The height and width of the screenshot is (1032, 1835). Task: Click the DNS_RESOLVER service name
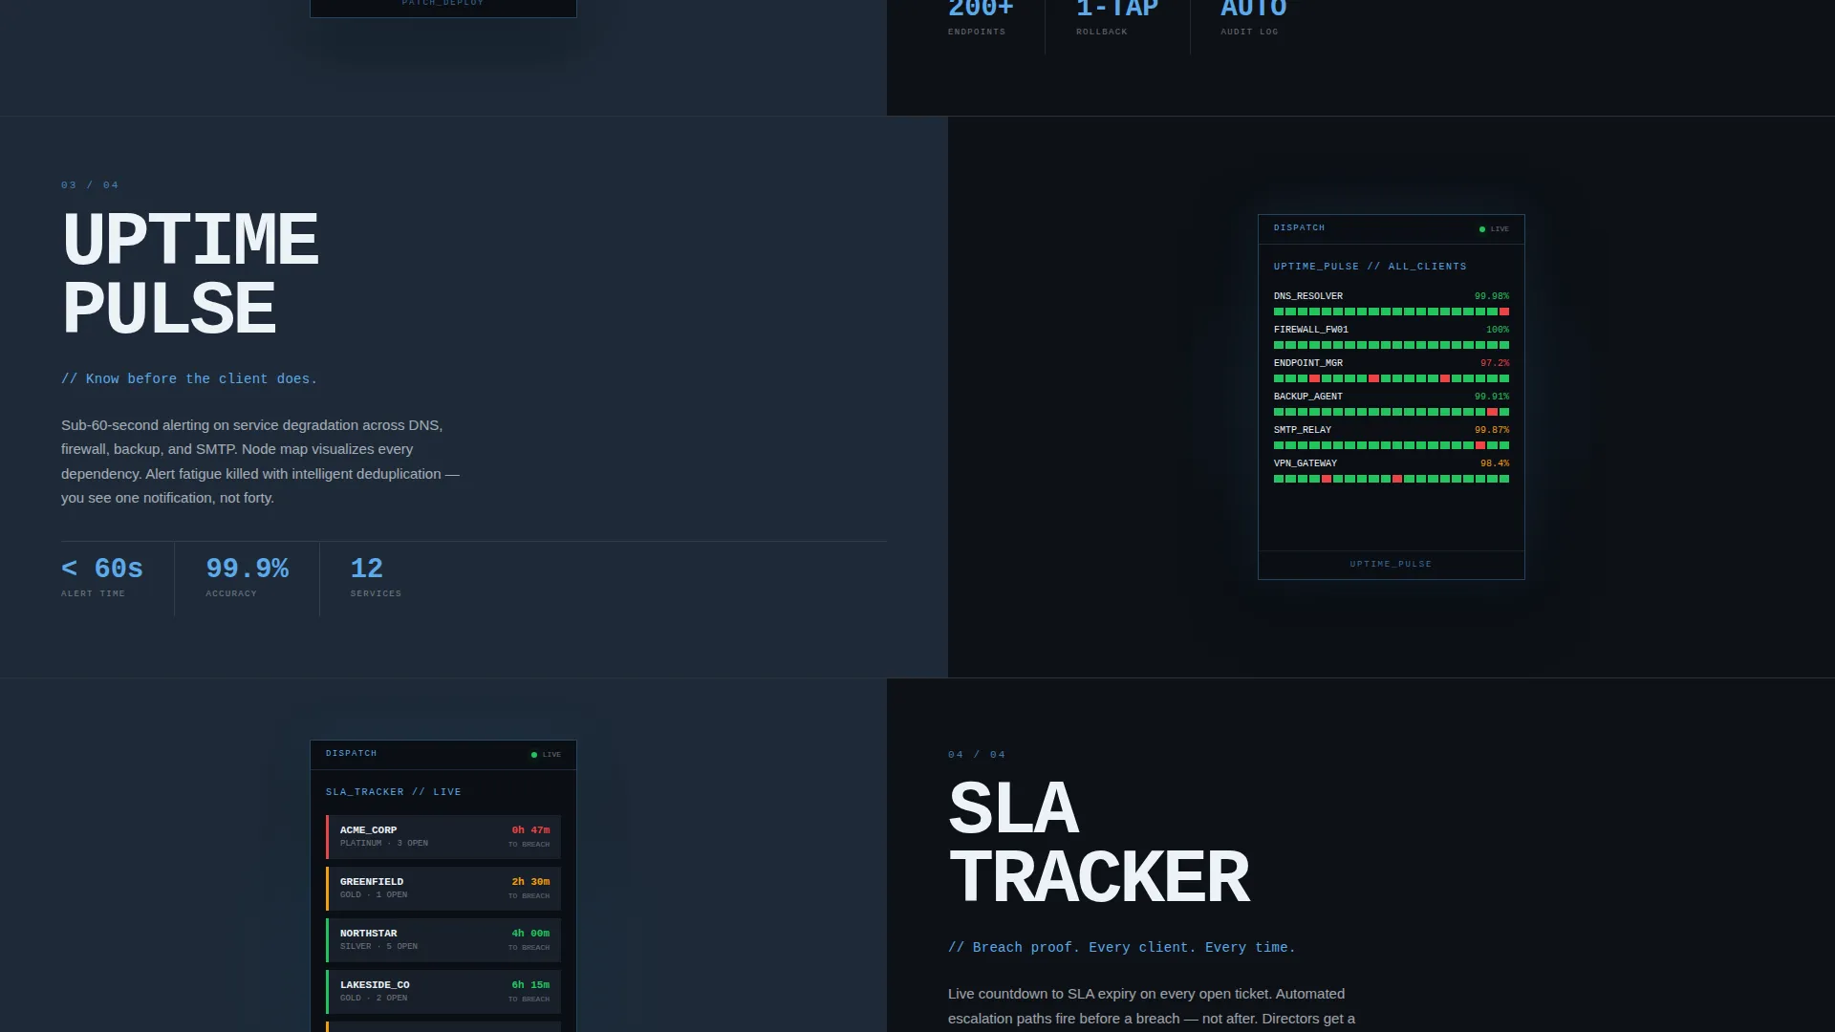click(1307, 296)
